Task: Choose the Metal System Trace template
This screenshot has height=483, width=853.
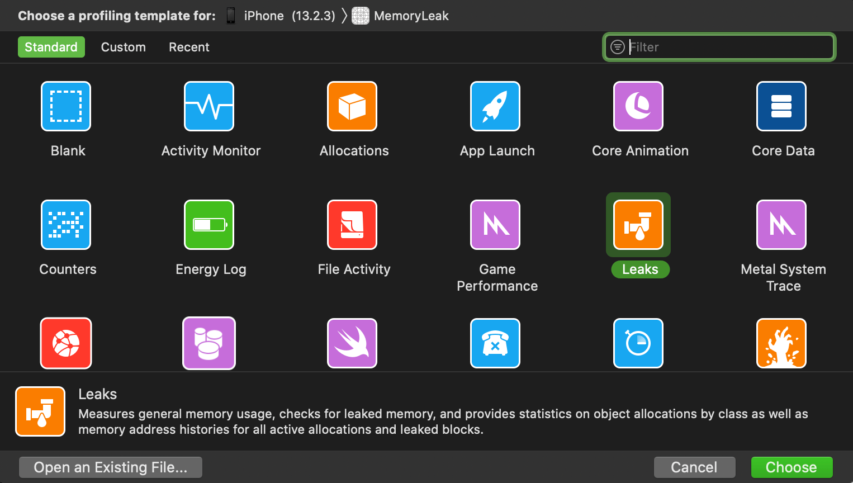Action: [781, 225]
